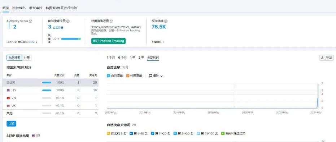Select the 2年 time range
The height and width of the screenshot is (142, 336).
point(141,58)
